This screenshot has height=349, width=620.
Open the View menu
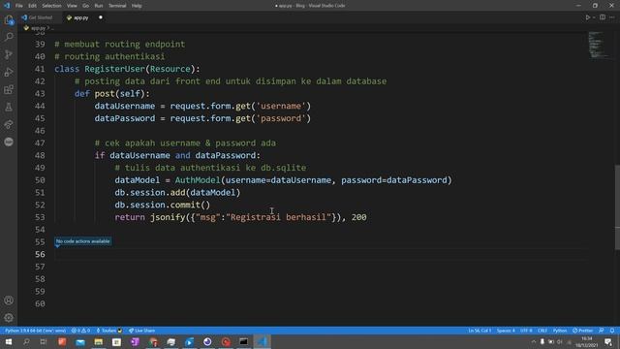72,6
